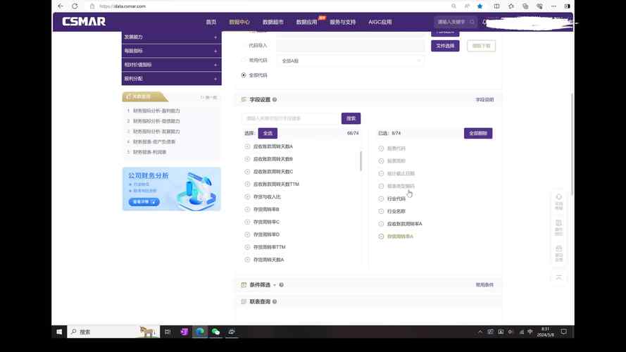Click the 文件选择 button
This screenshot has width=626, height=352.
(445, 46)
